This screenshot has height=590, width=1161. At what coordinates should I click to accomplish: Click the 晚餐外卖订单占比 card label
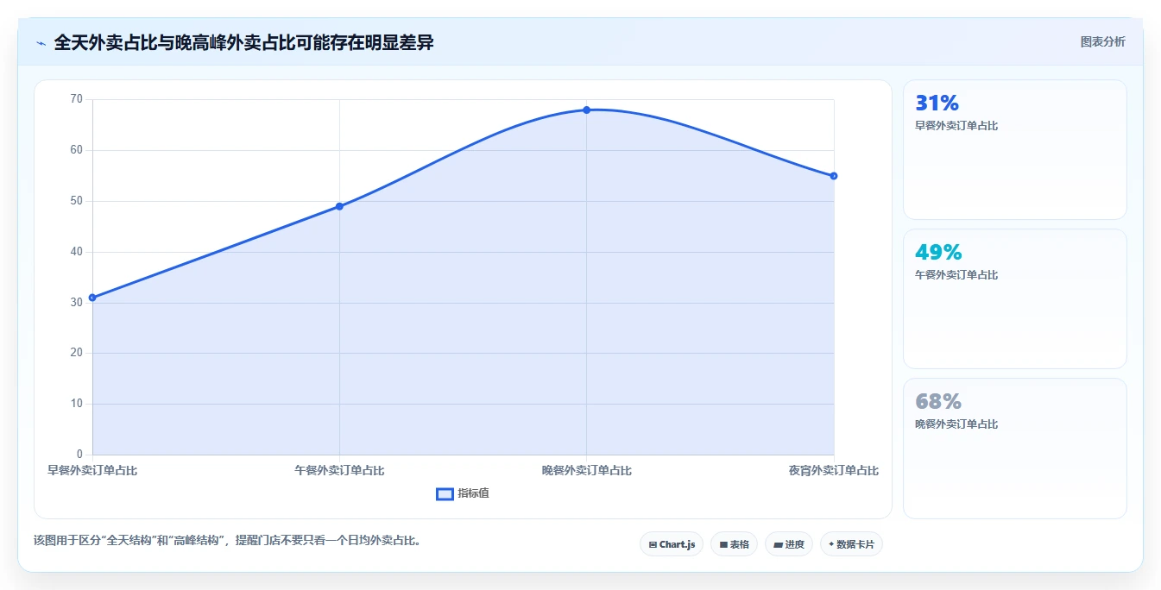956,424
